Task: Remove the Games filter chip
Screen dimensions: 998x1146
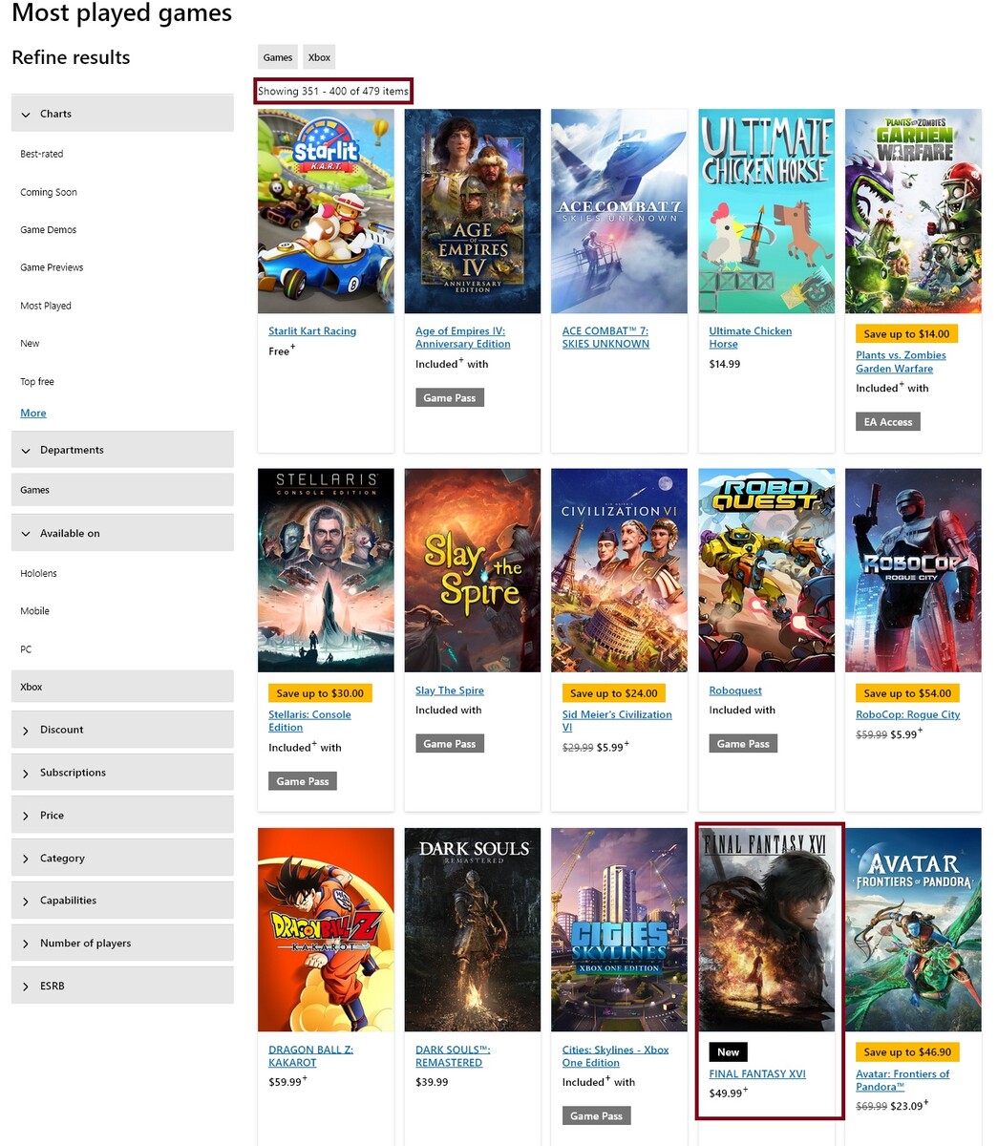Action: point(278,57)
